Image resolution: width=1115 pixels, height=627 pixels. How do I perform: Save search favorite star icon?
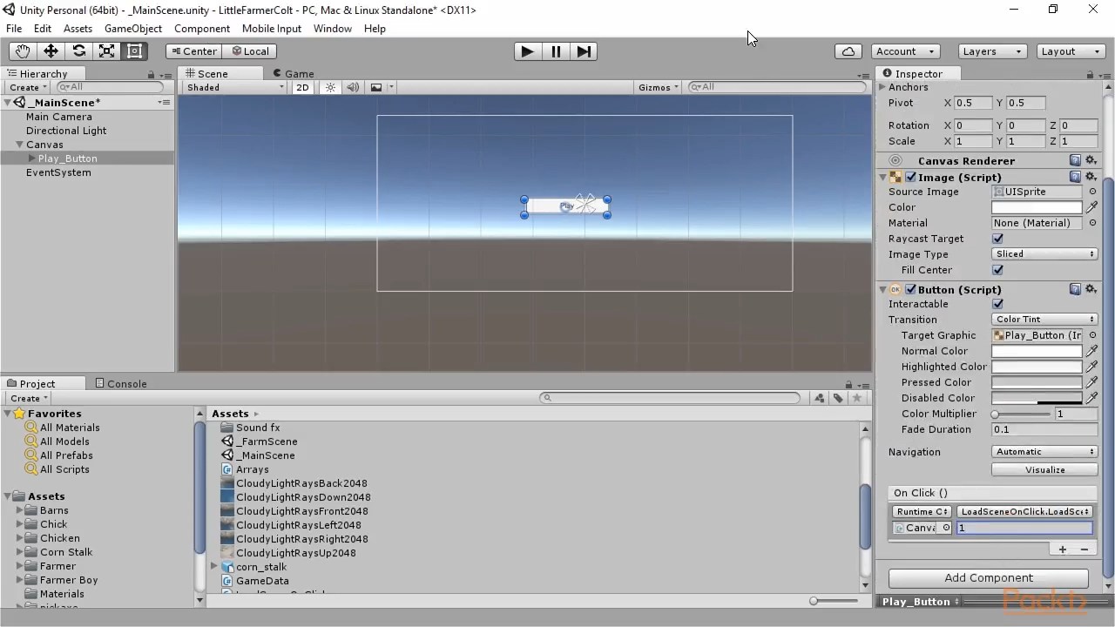coord(857,398)
